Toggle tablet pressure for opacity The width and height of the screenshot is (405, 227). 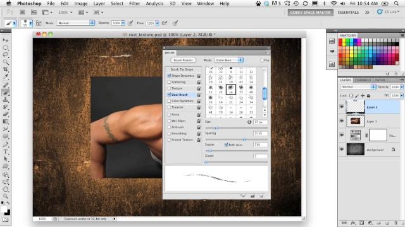[131, 23]
